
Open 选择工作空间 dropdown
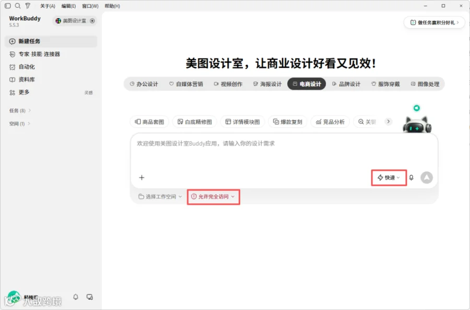click(160, 196)
